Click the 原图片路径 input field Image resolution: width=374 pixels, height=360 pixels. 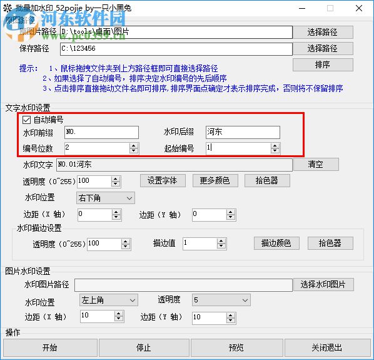coord(176,32)
